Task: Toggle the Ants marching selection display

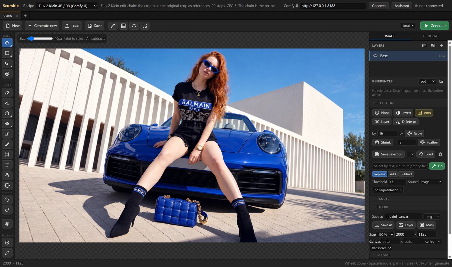Action: tap(424, 113)
